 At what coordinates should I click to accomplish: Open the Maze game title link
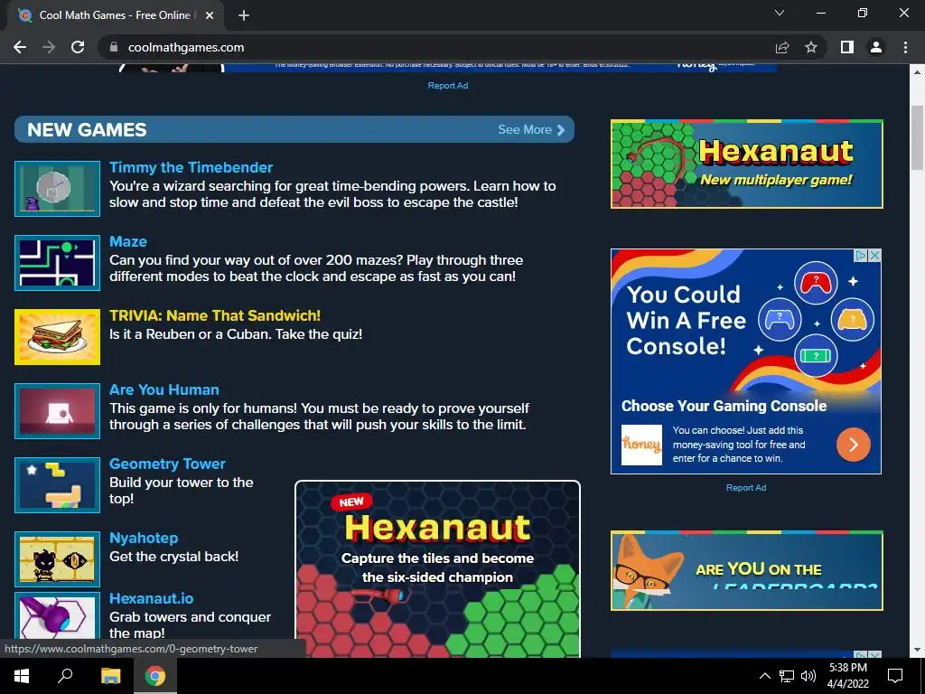[128, 241]
